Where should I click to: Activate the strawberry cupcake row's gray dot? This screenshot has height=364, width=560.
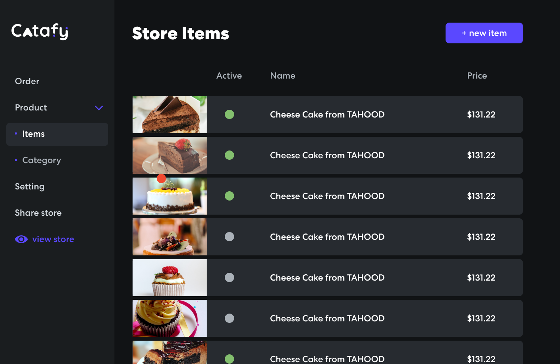(230, 278)
